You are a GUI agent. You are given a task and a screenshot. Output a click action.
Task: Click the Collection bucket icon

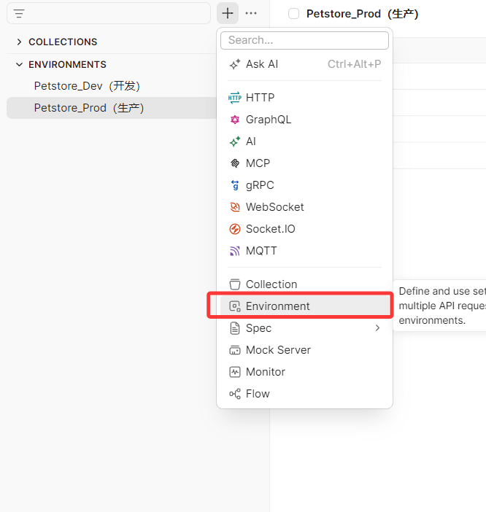coord(235,284)
